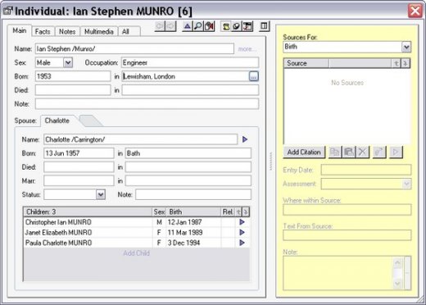Click the spouse birth place field Bath
426x305 pixels.
(188, 153)
